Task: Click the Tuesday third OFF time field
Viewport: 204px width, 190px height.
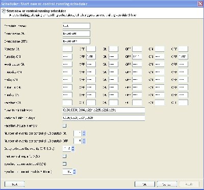Action: click(183, 56)
